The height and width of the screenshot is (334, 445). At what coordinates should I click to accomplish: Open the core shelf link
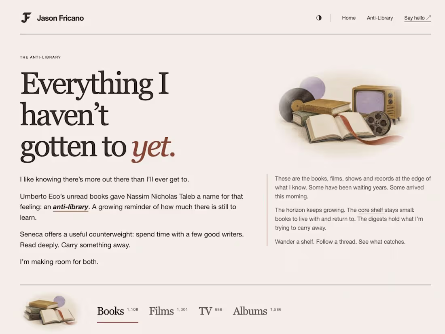(370, 210)
